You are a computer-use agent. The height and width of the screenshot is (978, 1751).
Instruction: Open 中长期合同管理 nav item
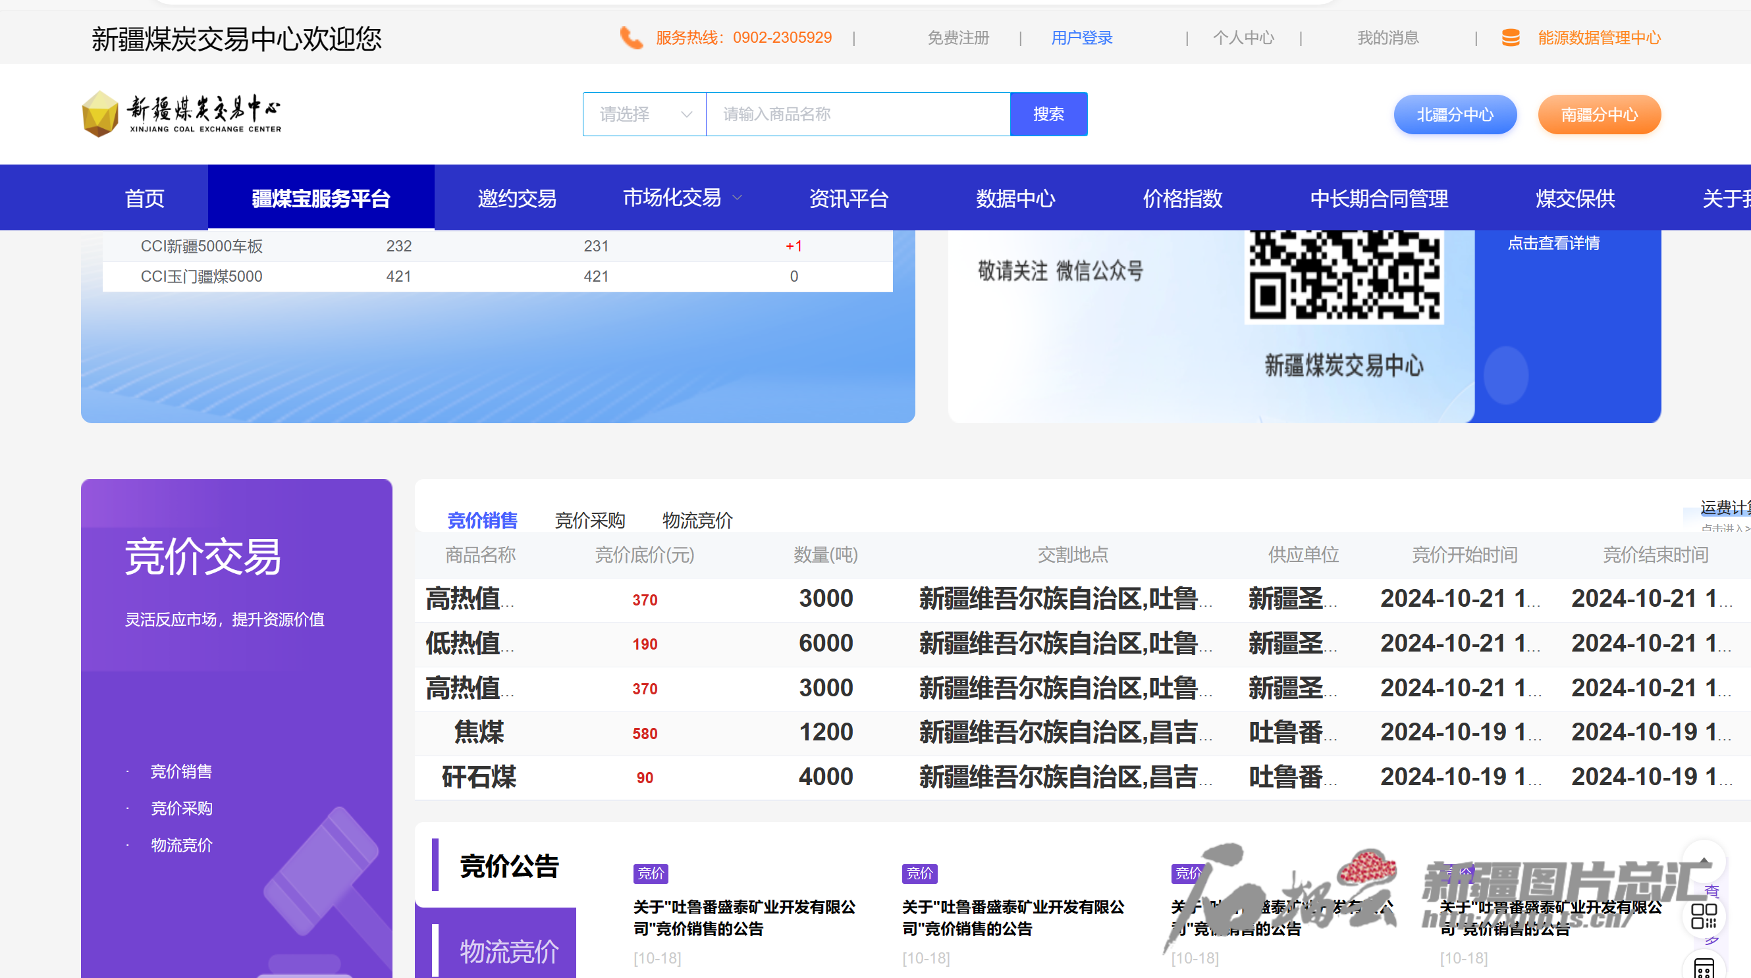point(1378,198)
